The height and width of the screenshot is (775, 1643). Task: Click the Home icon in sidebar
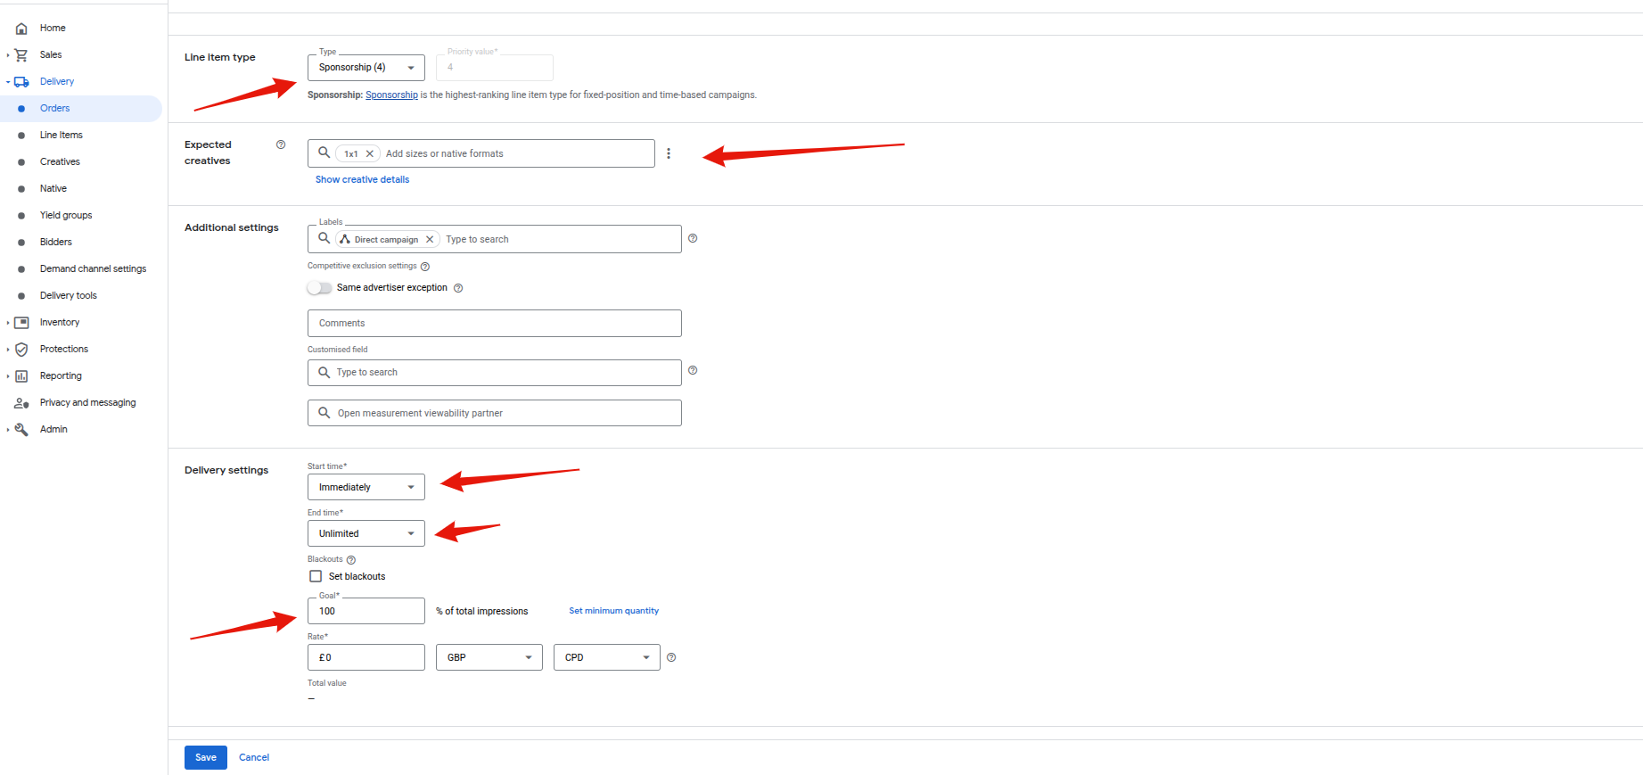(21, 29)
